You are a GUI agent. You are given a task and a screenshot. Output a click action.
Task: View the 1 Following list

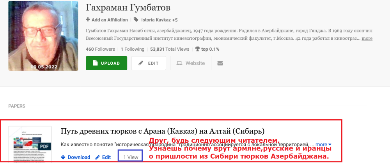[133, 49]
